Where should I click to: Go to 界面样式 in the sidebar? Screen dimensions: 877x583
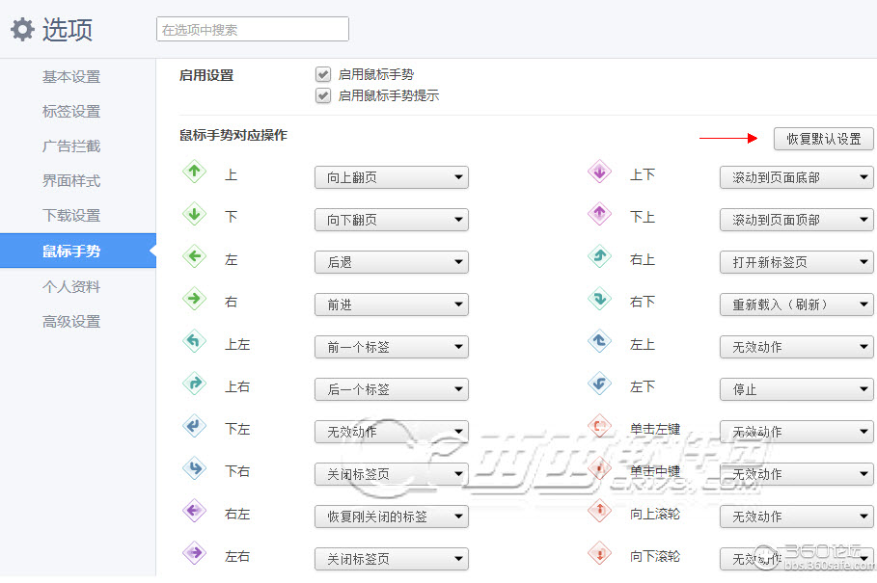point(71,181)
